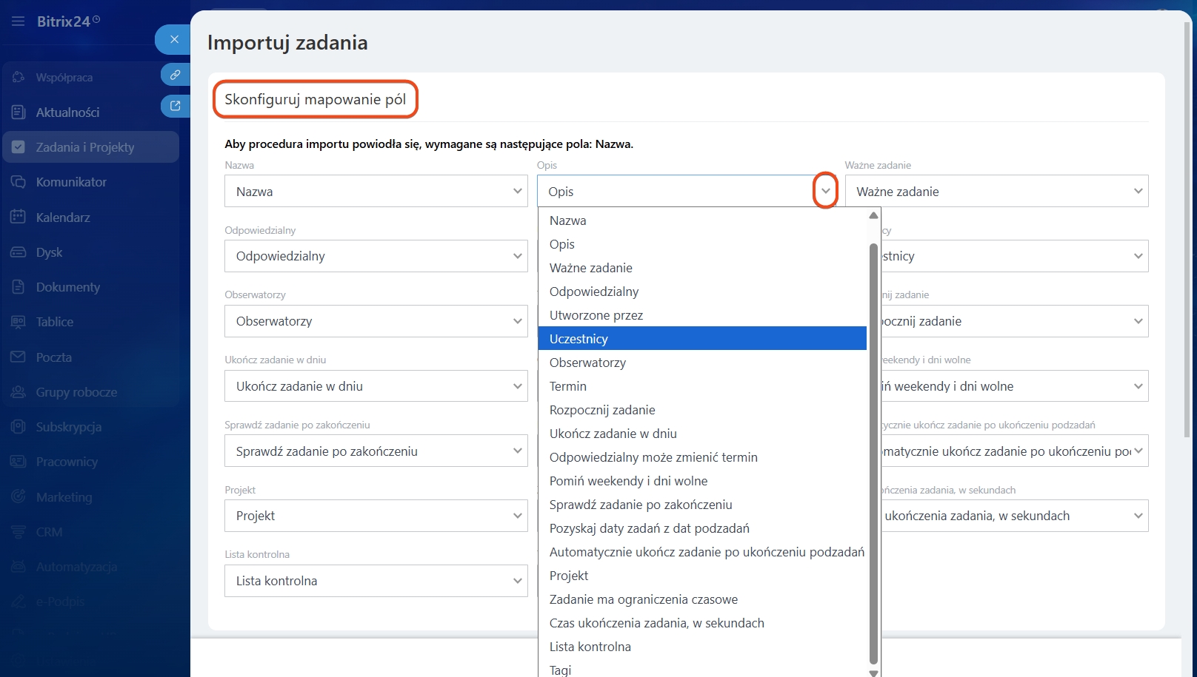Click the dropdown list scroll up arrow
The image size is (1197, 677).
873,215
